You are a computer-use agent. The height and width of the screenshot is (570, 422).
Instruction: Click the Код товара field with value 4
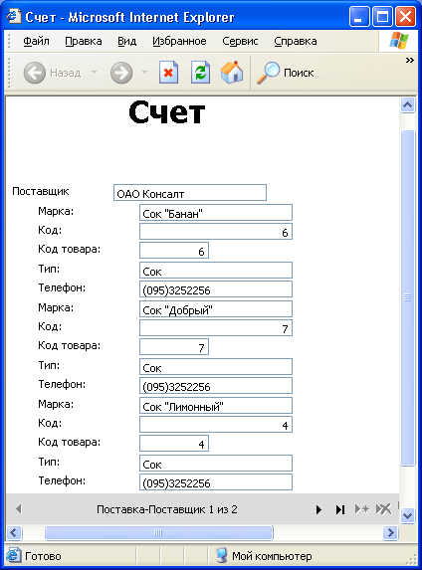[x=174, y=443]
